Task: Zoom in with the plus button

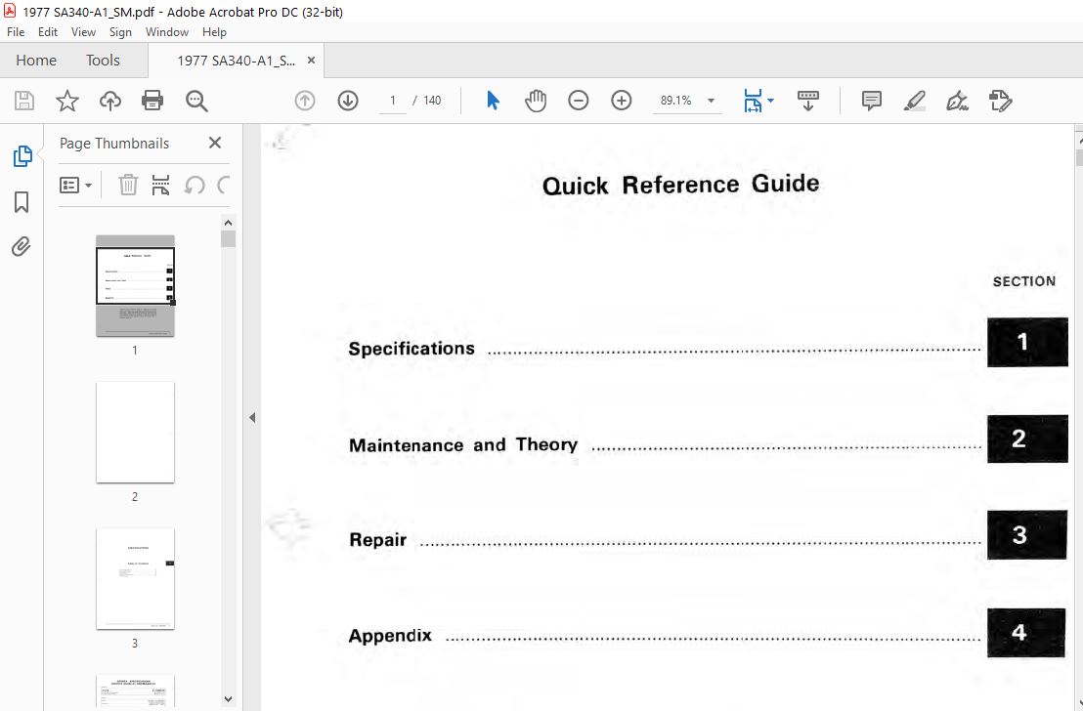Action: click(621, 101)
